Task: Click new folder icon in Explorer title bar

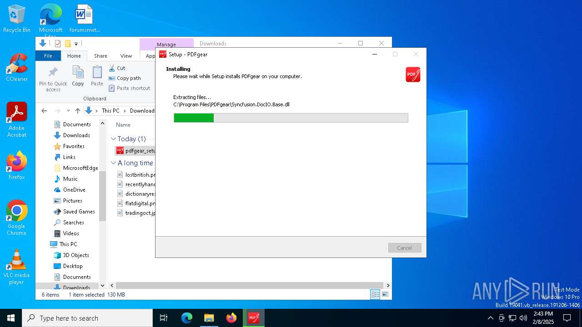Action: (68, 44)
